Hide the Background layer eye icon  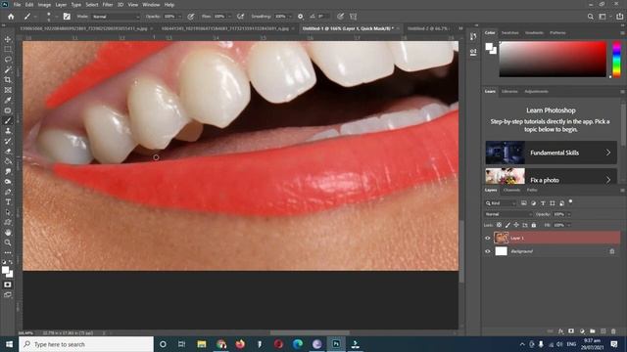[488, 251]
